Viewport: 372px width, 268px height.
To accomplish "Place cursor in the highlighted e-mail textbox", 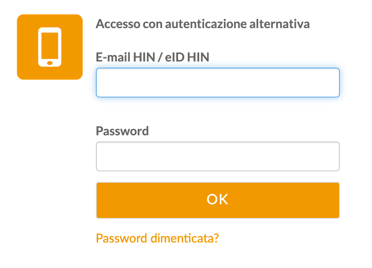I will [x=218, y=83].
